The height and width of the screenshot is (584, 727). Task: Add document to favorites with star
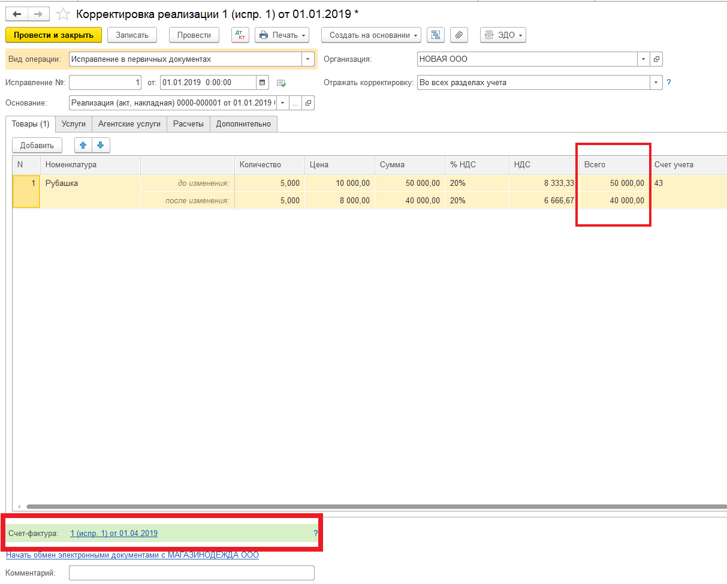pos(63,13)
